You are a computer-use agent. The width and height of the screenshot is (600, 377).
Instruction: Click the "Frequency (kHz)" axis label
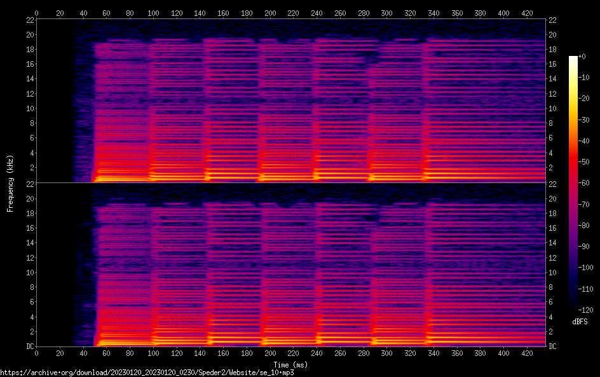pyautogui.click(x=10, y=183)
